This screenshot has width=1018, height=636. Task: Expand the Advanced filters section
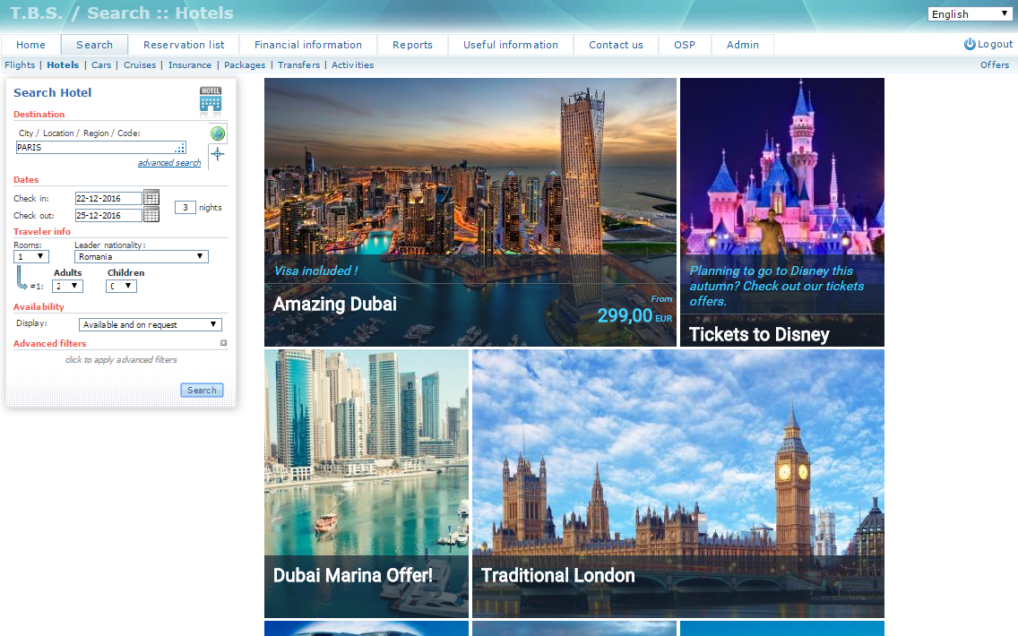point(224,343)
